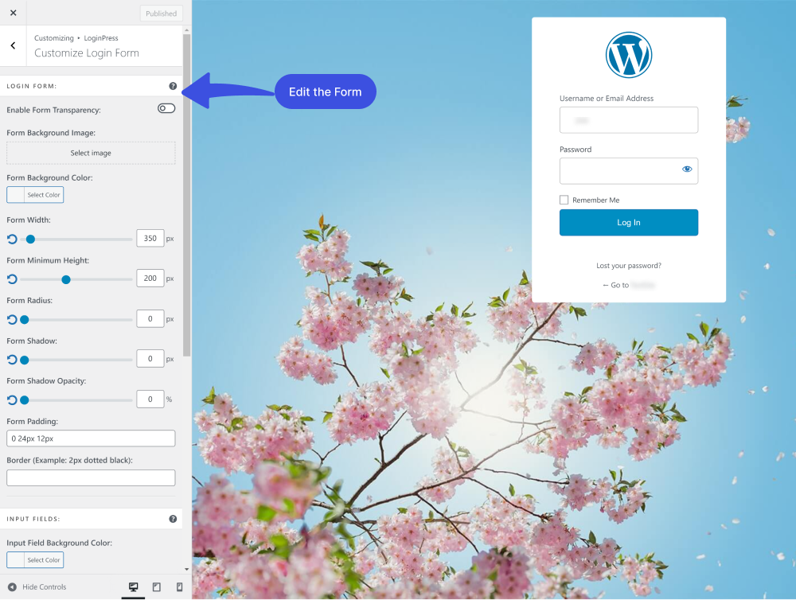
Task: Click the Hide Controls collapse icon
Action: (x=12, y=586)
